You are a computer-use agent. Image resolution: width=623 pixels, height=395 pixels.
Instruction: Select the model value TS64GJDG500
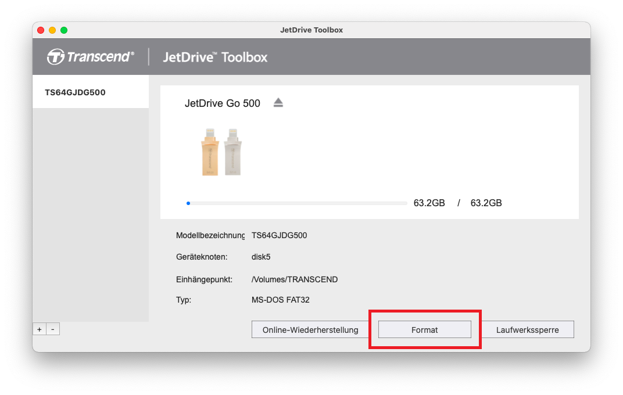(x=280, y=235)
